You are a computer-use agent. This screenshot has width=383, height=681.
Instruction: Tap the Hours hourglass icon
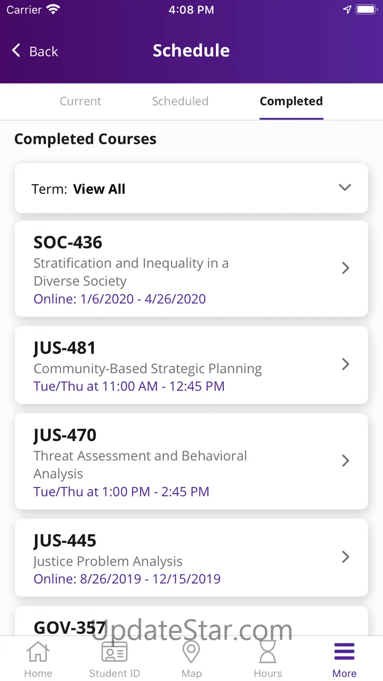point(268,653)
